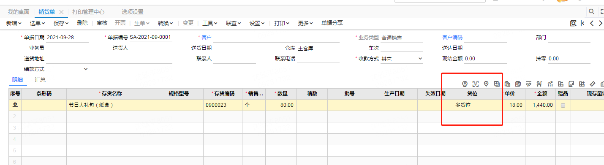Switch to the 汇总 tab

click(x=40, y=80)
